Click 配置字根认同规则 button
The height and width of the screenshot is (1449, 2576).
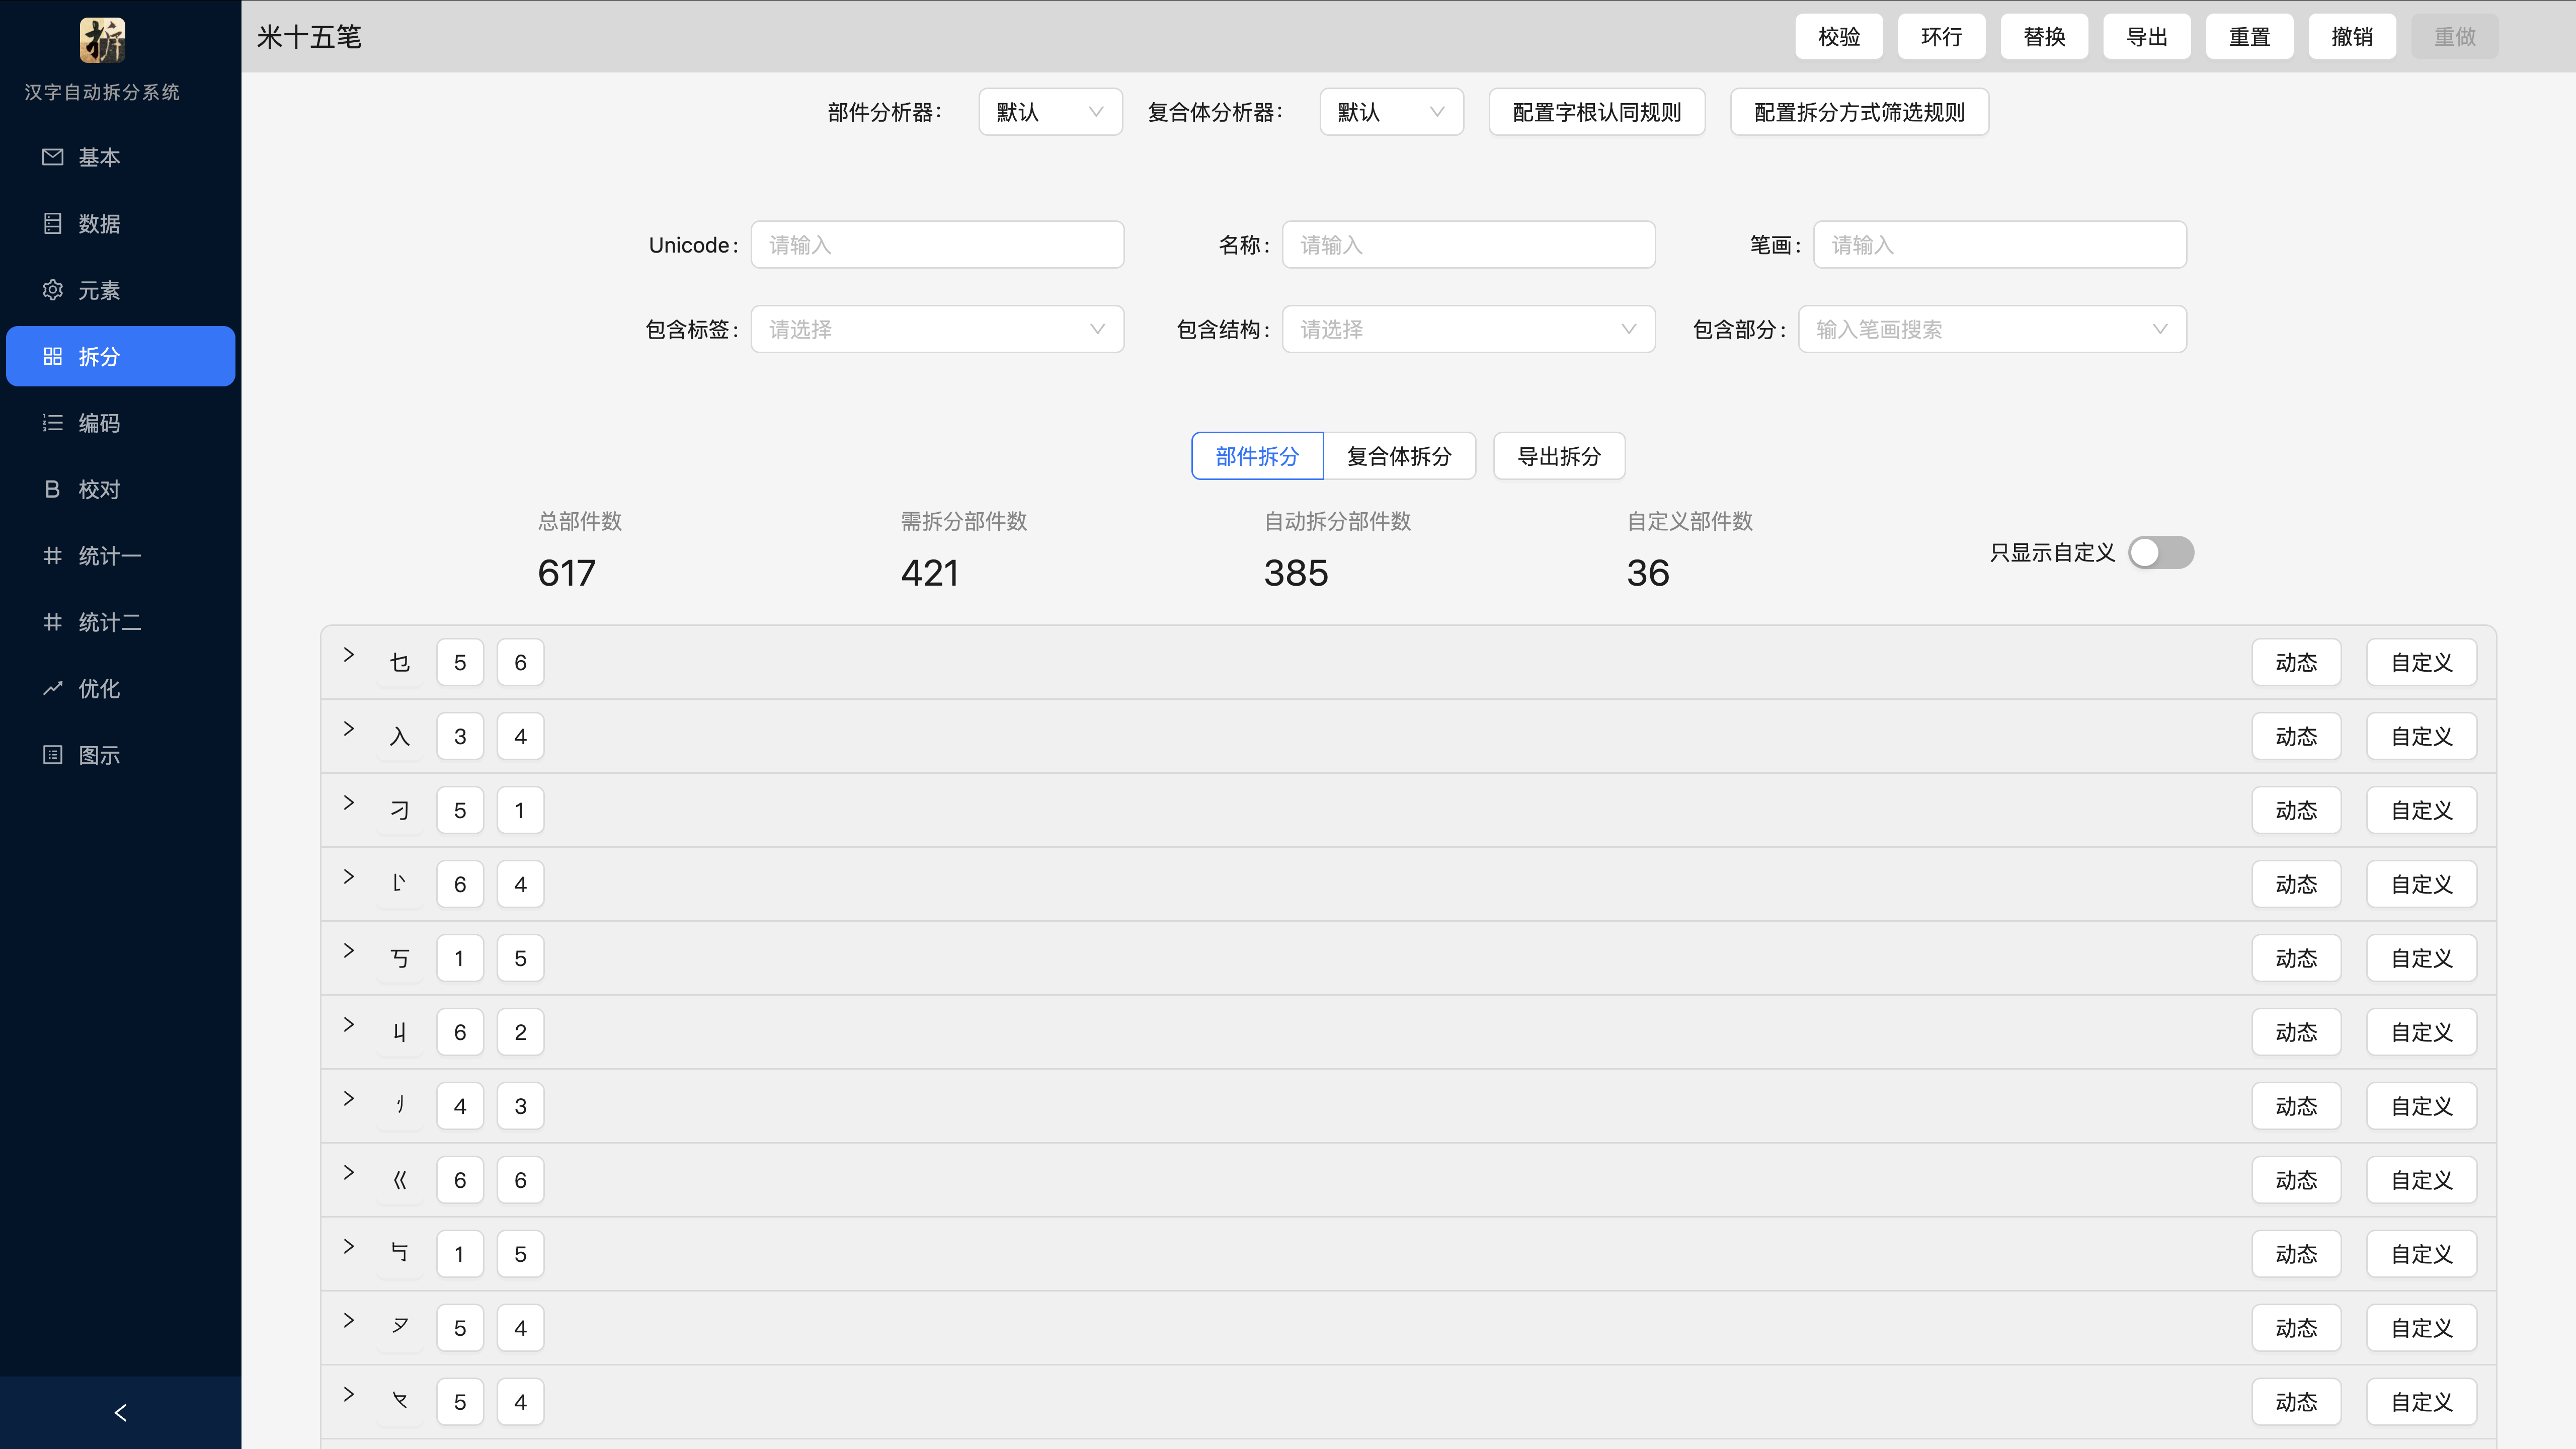click(1596, 112)
